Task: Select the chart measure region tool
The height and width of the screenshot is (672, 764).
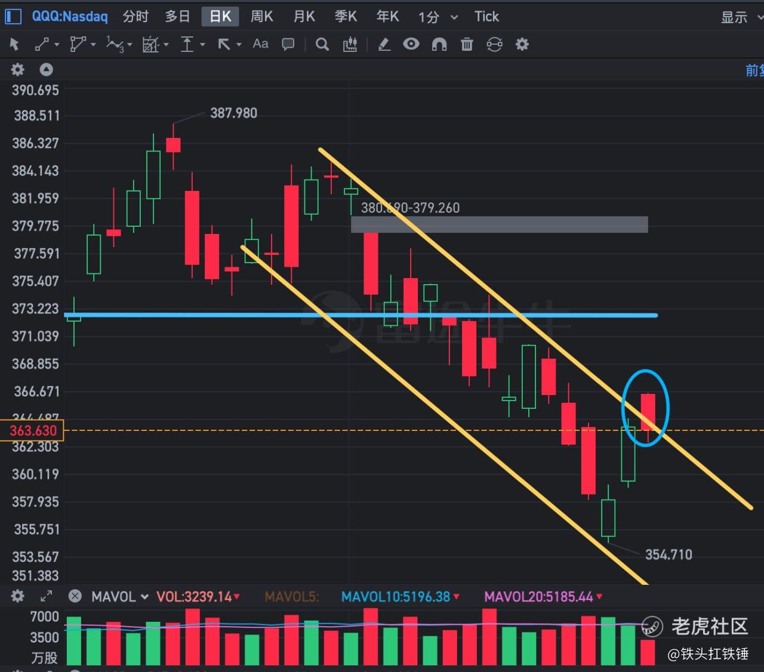Action: tap(150, 44)
